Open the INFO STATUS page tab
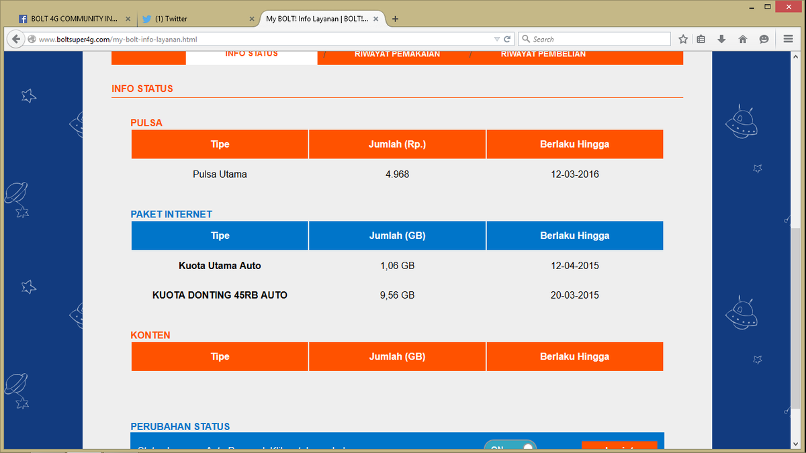Screen dimensions: 806x453 point(251,56)
